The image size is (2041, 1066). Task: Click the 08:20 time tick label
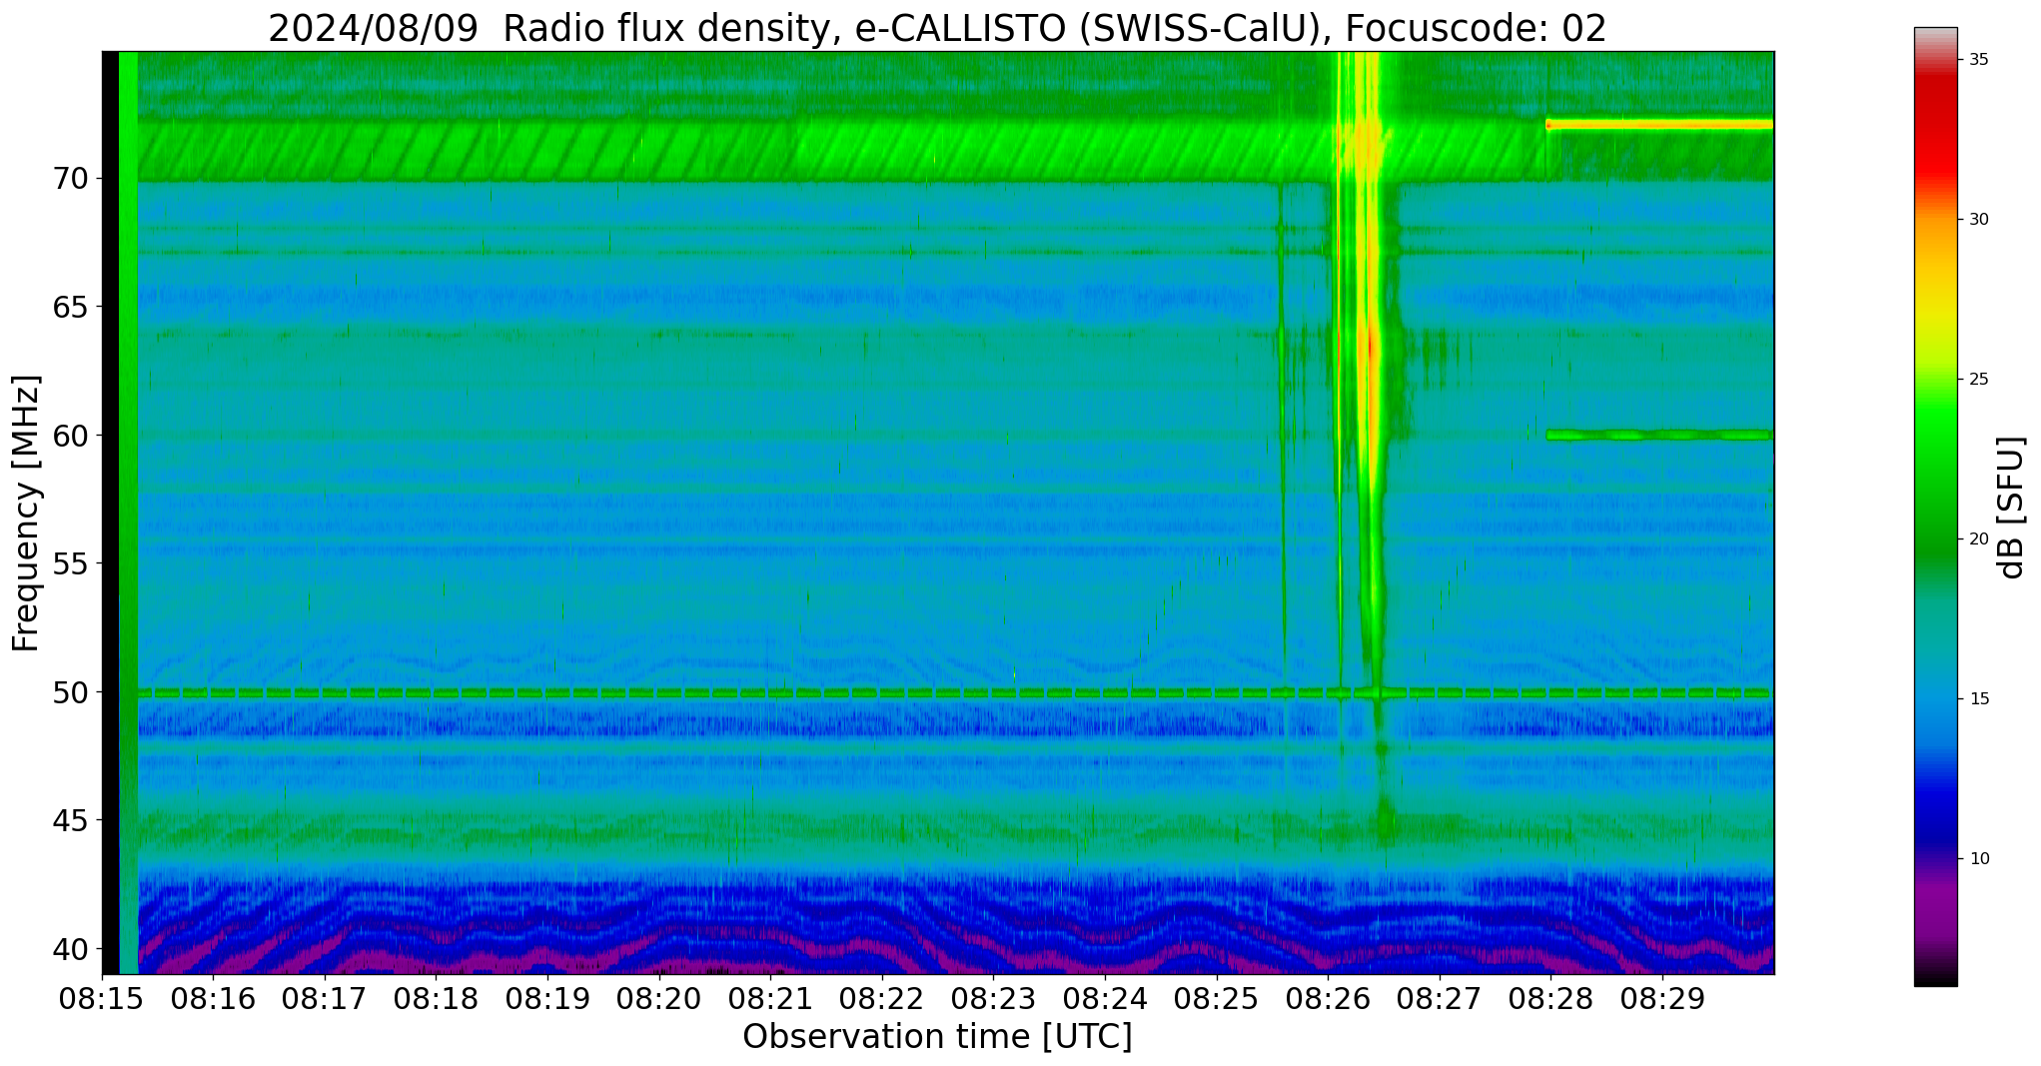tap(659, 999)
